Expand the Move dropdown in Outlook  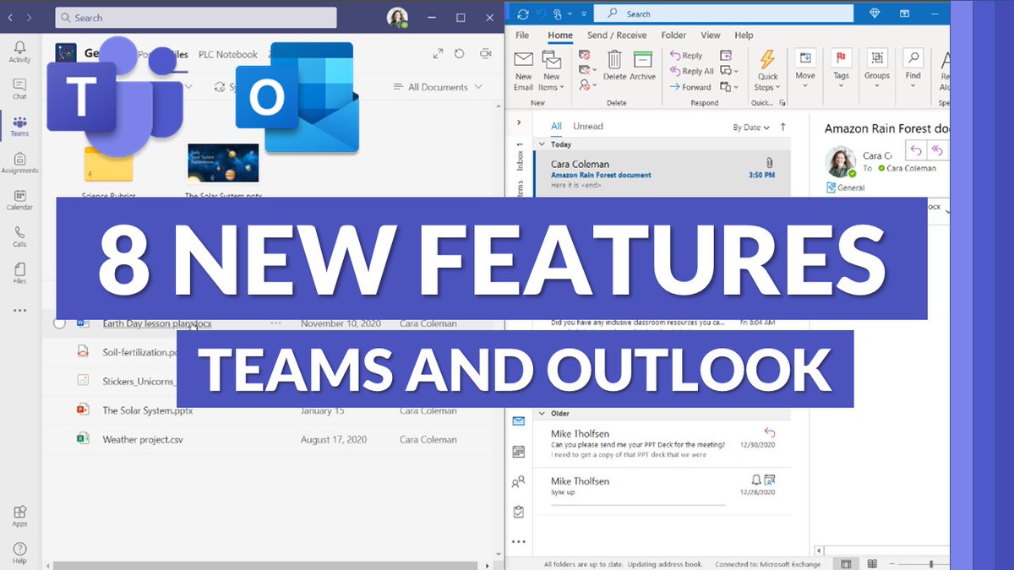[x=805, y=71]
